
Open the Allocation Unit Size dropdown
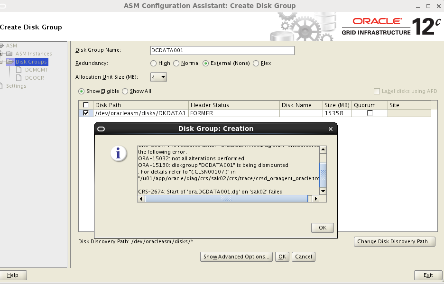point(158,76)
